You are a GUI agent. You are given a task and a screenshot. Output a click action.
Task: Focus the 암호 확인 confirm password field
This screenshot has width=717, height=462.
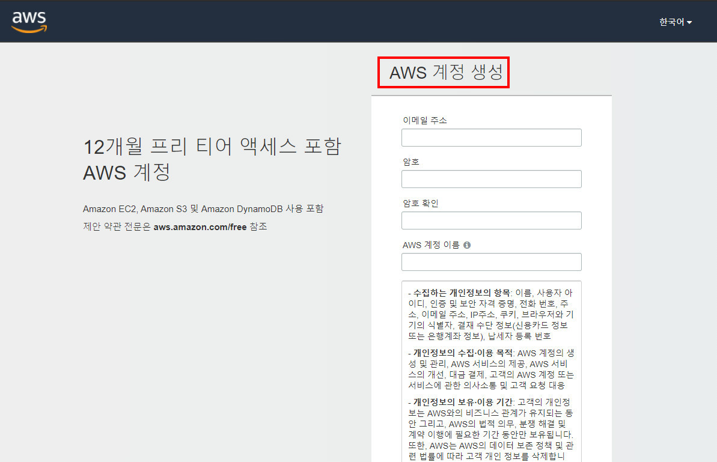coord(492,220)
